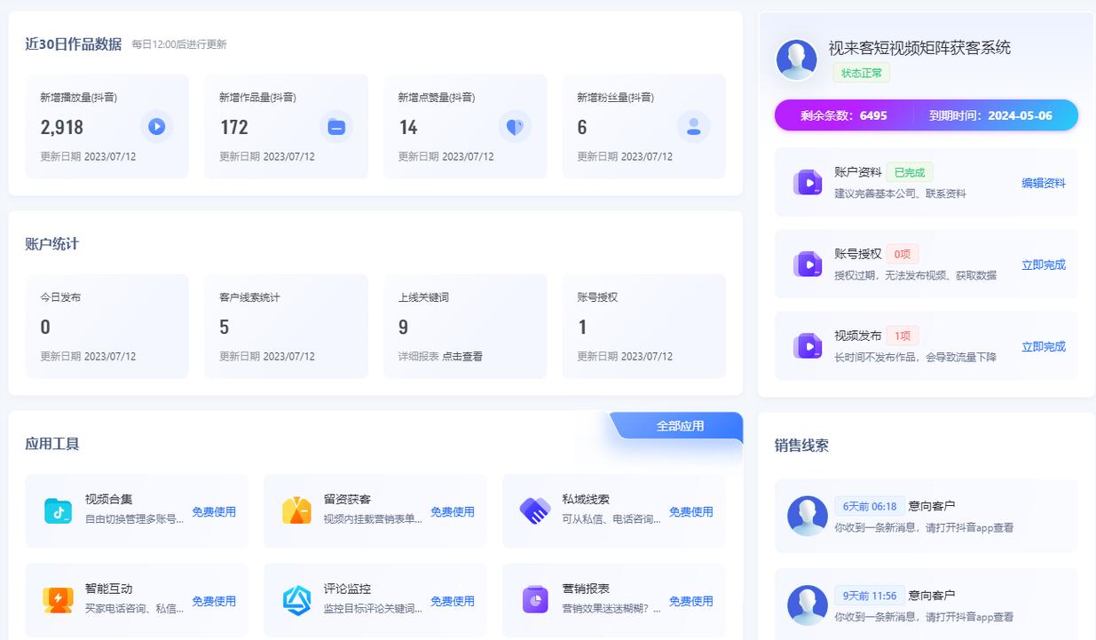Click 免费使用 for 评论监控

pyautogui.click(x=453, y=601)
